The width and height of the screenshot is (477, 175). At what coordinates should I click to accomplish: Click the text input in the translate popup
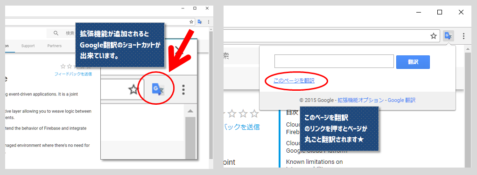tap(334, 61)
